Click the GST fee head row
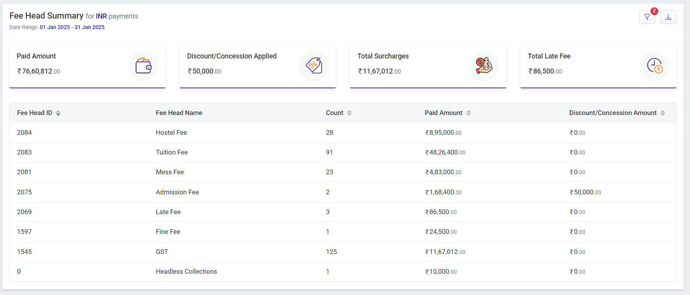 point(162,252)
